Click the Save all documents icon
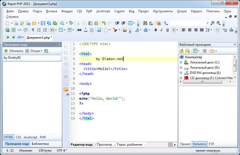This screenshot has height=155, width=240. pyautogui.click(x=49, y=23)
